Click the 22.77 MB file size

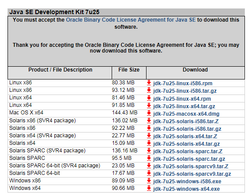click(123, 136)
